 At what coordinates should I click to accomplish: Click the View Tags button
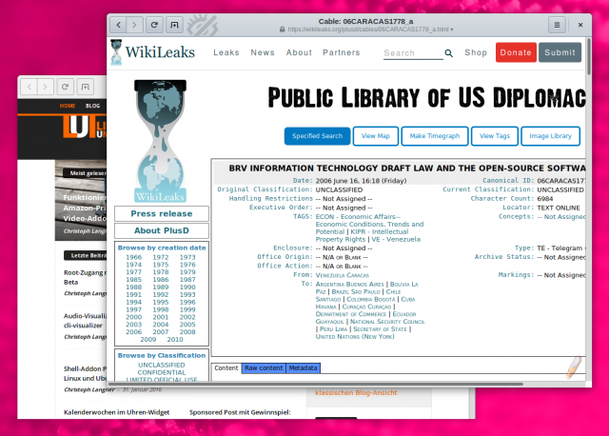point(495,136)
